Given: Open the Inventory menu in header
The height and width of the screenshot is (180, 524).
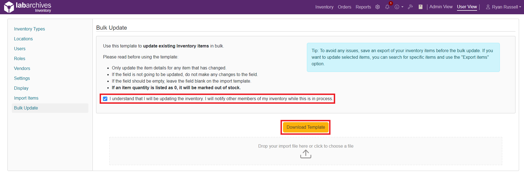Looking at the screenshot, I should pos(324,7).
